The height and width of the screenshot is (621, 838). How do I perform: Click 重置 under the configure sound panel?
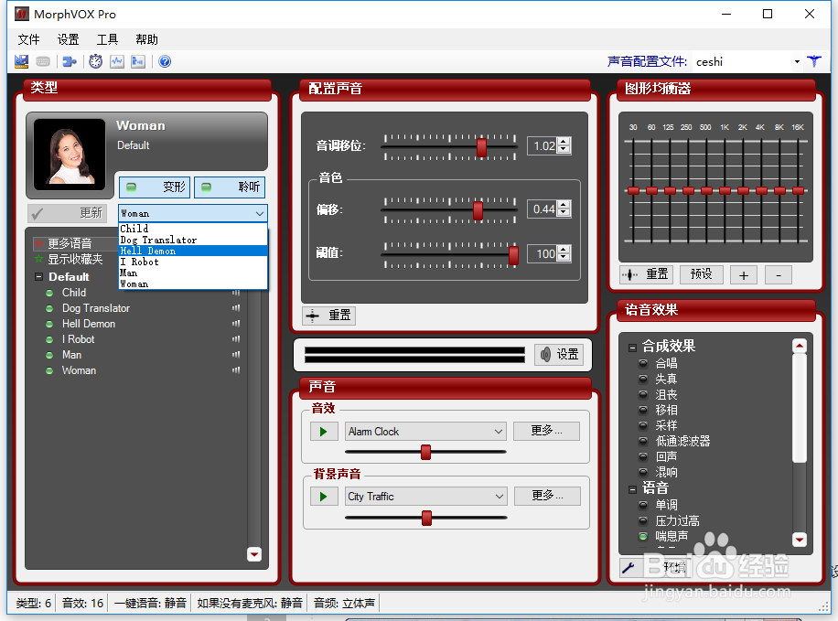click(329, 316)
